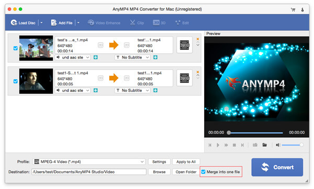Click the orange arrow of test's ...e_1.mp4
The width and height of the screenshot is (314, 189).
[x=114, y=45]
